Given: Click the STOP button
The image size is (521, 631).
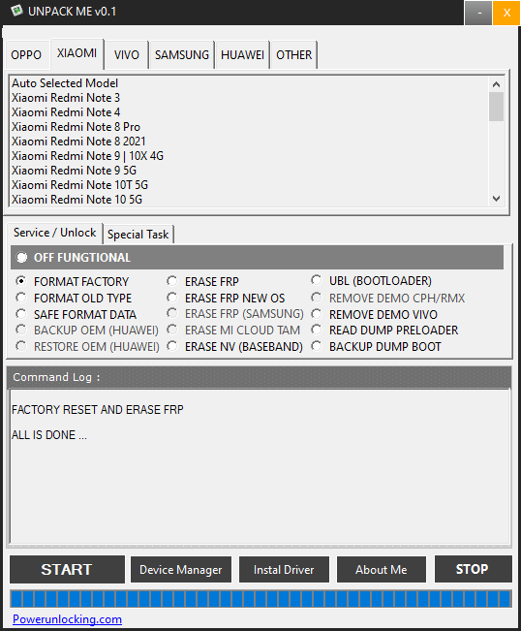Looking at the screenshot, I should (474, 569).
